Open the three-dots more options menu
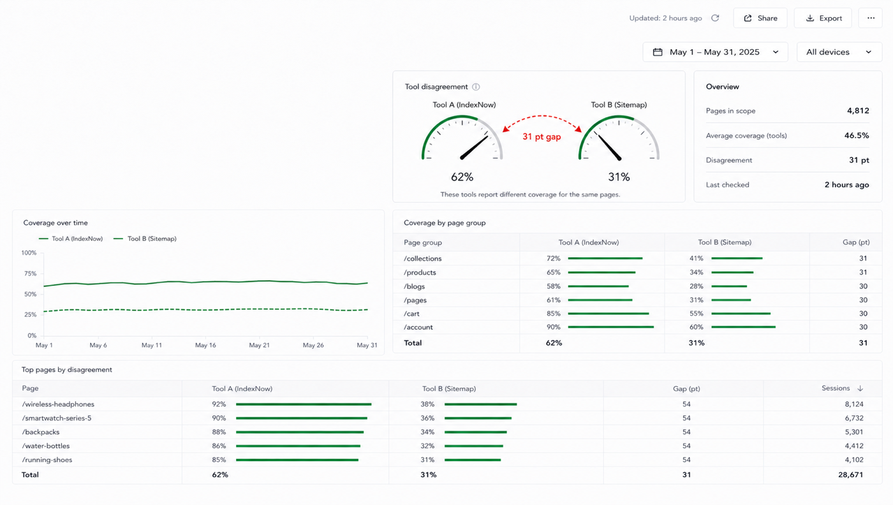The height and width of the screenshot is (505, 893). point(871,18)
